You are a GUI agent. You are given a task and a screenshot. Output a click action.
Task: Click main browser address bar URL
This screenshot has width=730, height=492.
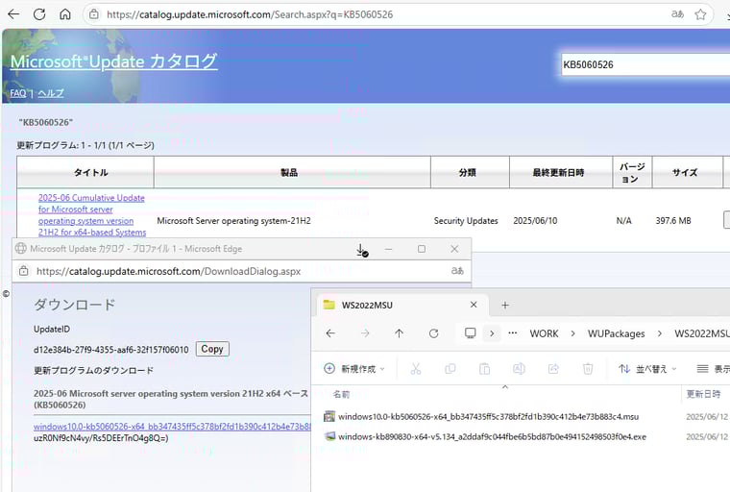(x=250, y=14)
